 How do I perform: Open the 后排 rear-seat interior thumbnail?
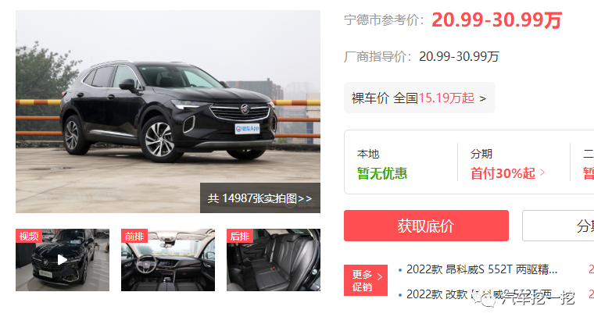(x=274, y=260)
